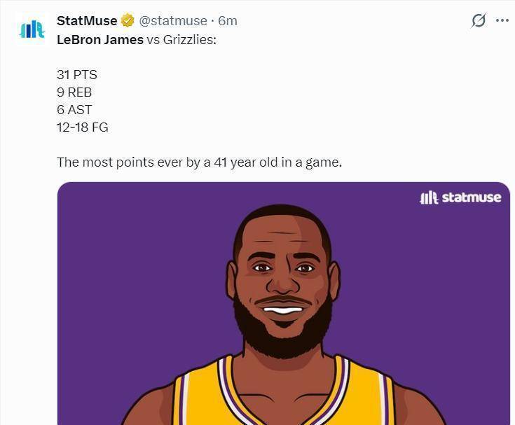
Task: Click the statmuse wordmark in the image
Action: [471, 197]
